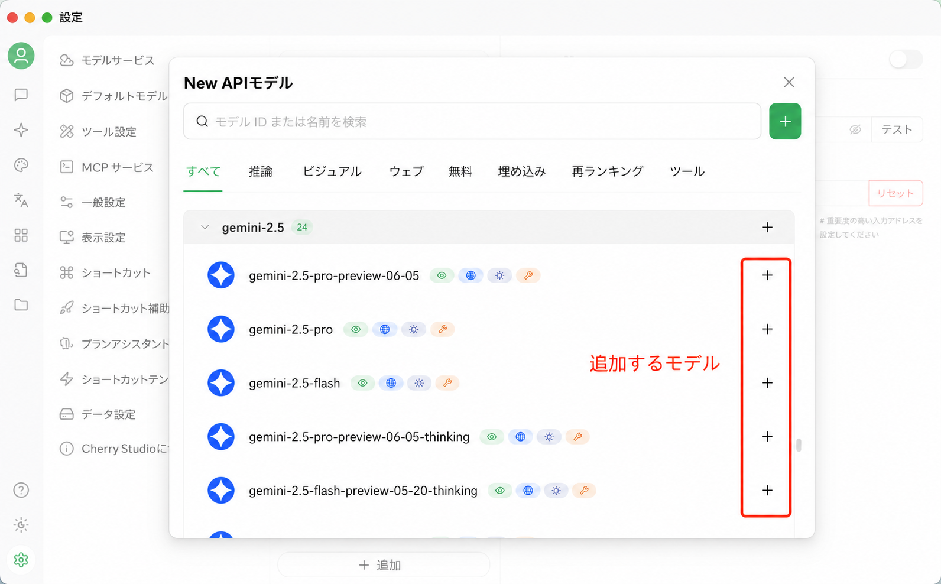Toggle the provider enable switch

click(x=906, y=59)
